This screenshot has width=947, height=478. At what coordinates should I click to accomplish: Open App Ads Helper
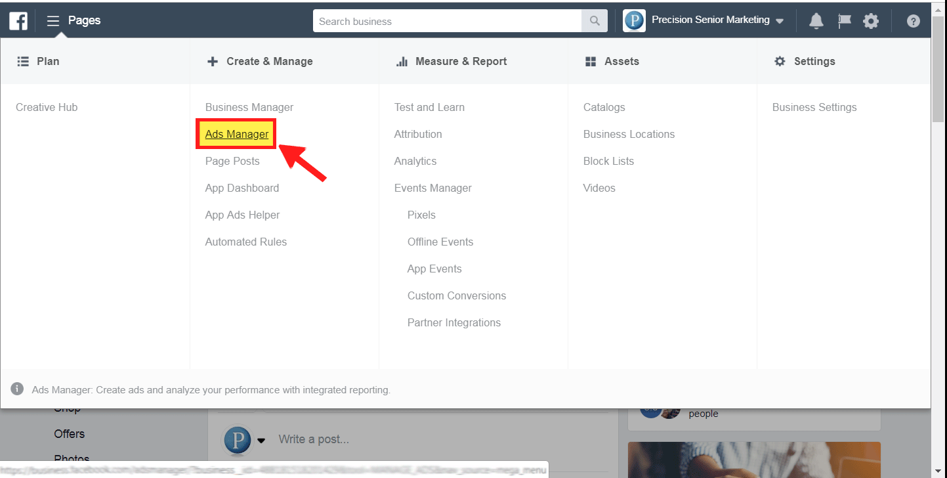point(243,215)
